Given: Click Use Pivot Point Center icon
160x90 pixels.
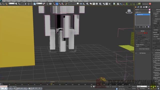Looking at the screenshot, I should (44, 4).
